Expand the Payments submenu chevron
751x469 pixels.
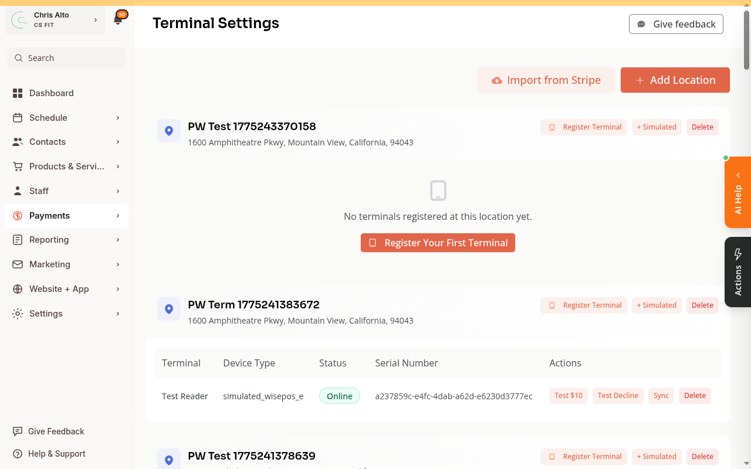point(118,216)
